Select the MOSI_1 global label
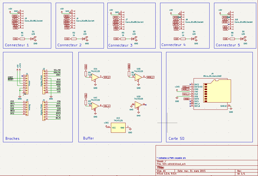Viewport: 258px width, 176px height. click(150, 77)
